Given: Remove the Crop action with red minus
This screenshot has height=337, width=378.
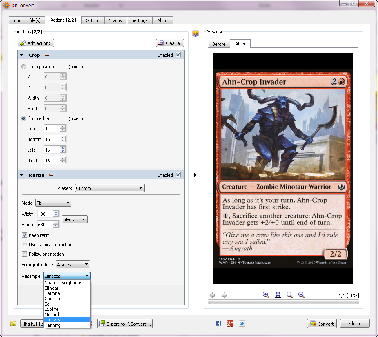Looking at the screenshot, I should pyautogui.click(x=47, y=55).
